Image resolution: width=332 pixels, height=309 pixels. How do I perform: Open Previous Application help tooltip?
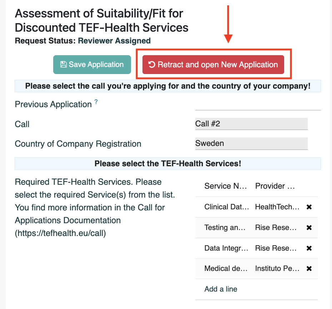pyautogui.click(x=96, y=102)
